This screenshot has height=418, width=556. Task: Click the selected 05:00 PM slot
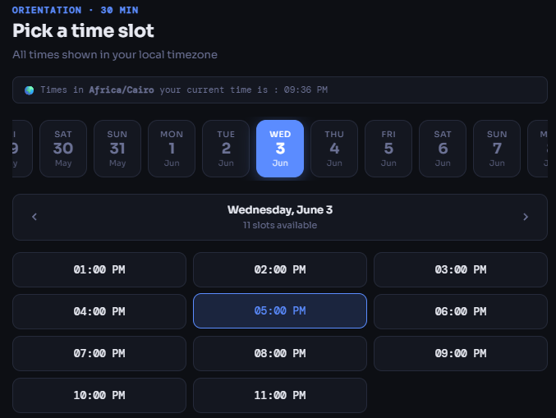(x=280, y=311)
